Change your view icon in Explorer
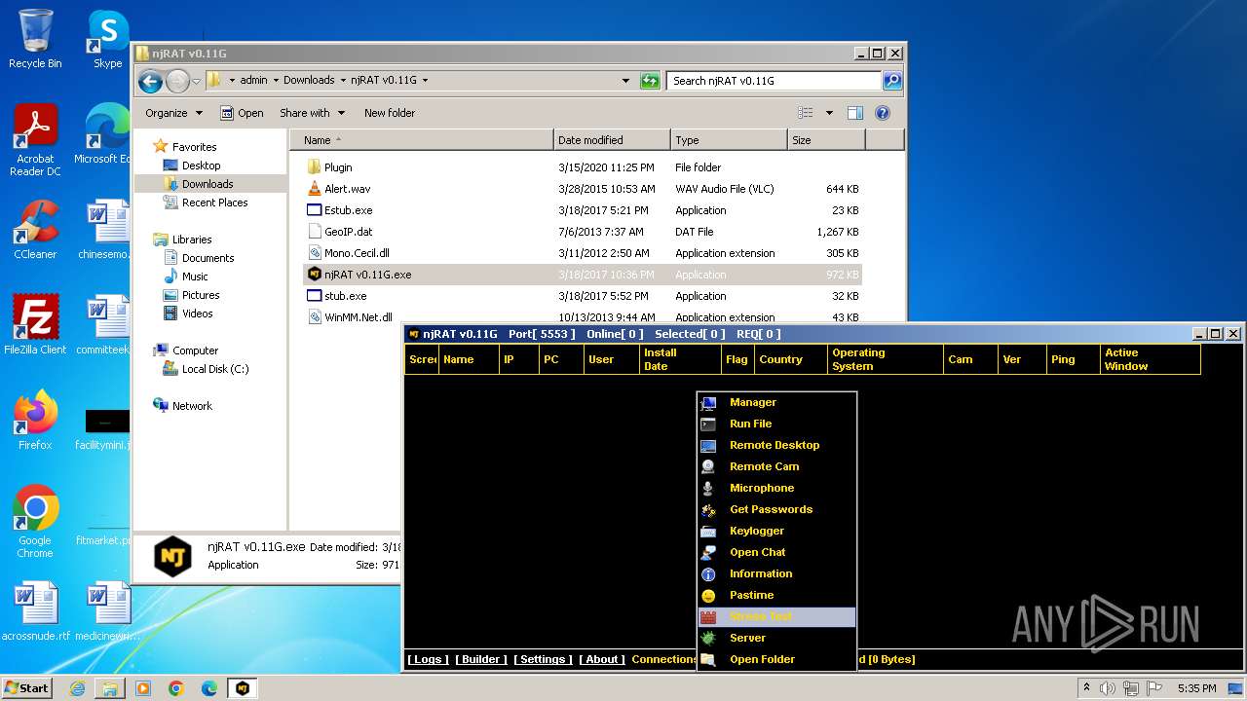Image resolution: width=1247 pixels, height=701 pixels. click(x=806, y=113)
